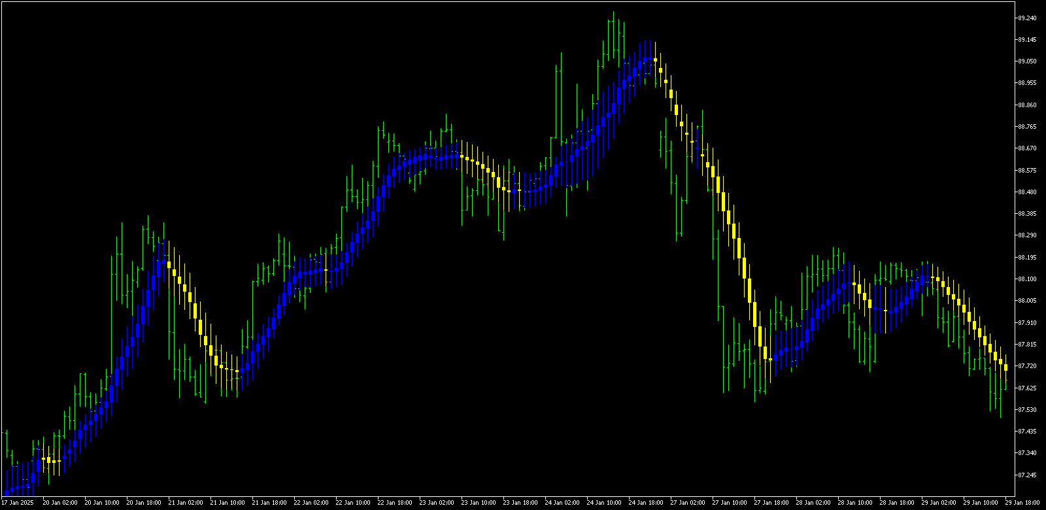Screen dimensions: 1046x510
Task: Click the 17 Jan 2025 date label
Action: point(18,503)
